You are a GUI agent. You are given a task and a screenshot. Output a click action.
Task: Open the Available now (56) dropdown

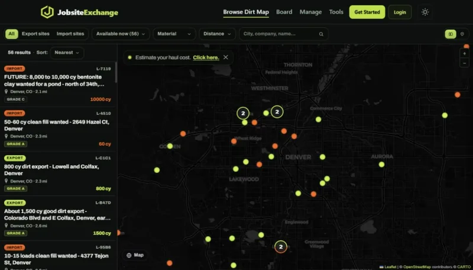coord(121,34)
